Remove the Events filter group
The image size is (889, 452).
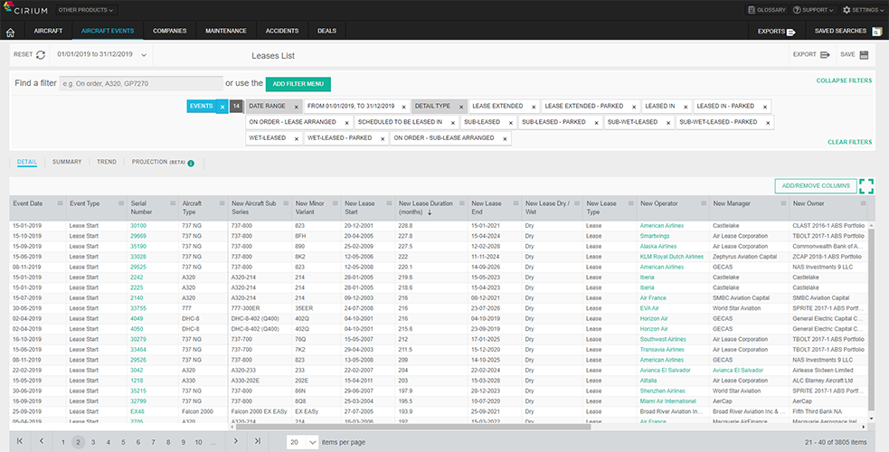222,107
